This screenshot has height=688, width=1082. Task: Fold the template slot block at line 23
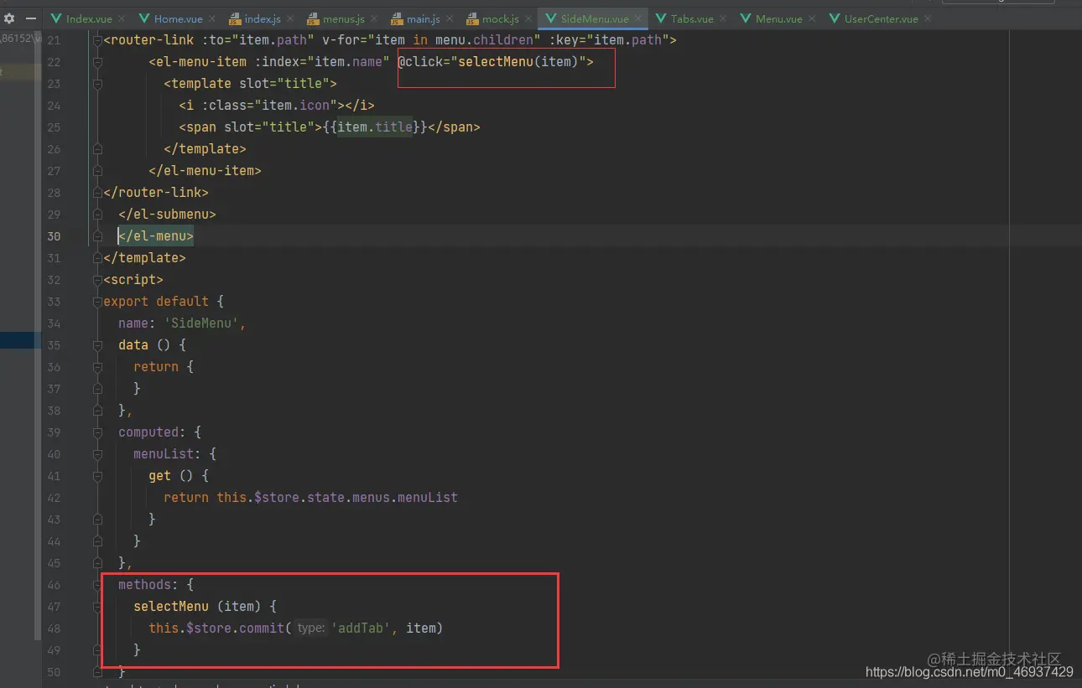click(97, 83)
